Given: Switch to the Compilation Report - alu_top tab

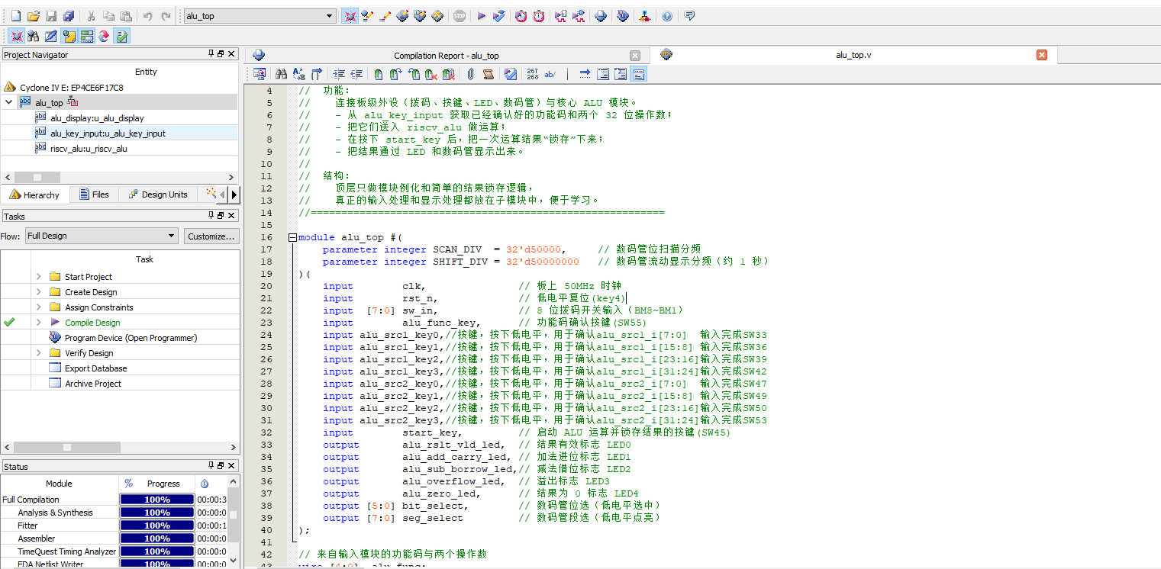Looking at the screenshot, I should click(446, 56).
